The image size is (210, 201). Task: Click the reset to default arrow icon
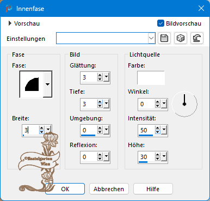click(x=197, y=38)
